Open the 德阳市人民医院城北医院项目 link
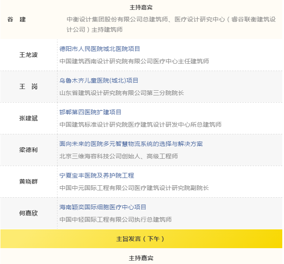The height and width of the screenshot is (264, 284). tap(100, 49)
